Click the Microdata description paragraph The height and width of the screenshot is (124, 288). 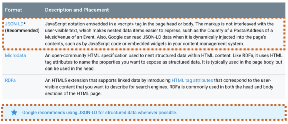(x=163, y=62)
